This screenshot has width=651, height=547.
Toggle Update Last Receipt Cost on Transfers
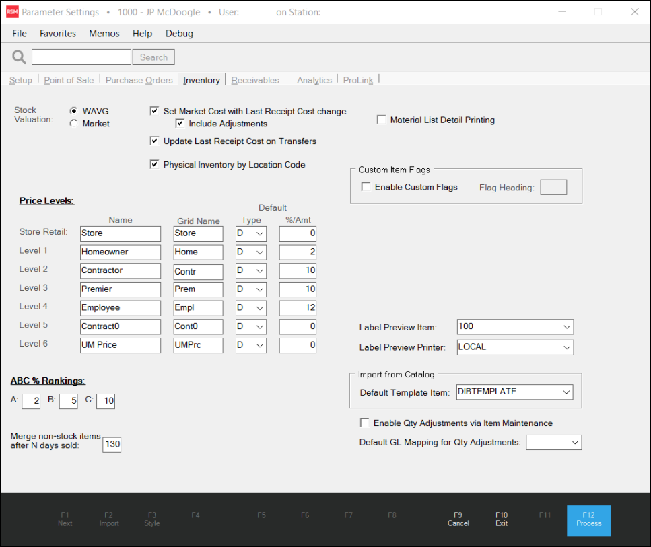[154, 141]
